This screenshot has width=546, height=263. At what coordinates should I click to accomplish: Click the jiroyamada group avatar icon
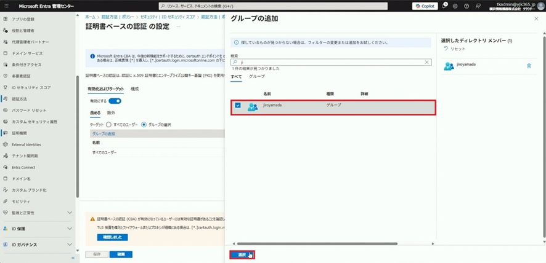tap(253, 106)
